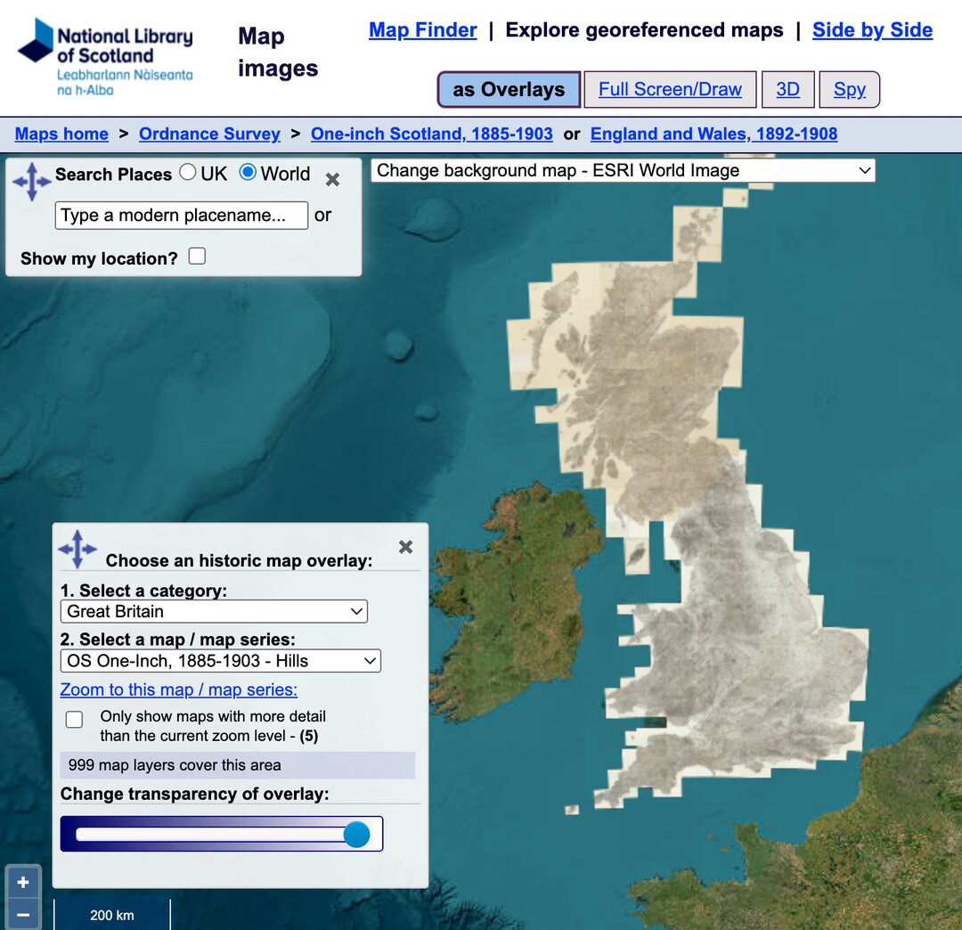
Task: Zoom out with the minus button
Action: pyautogui.click(x=23, y=915)
